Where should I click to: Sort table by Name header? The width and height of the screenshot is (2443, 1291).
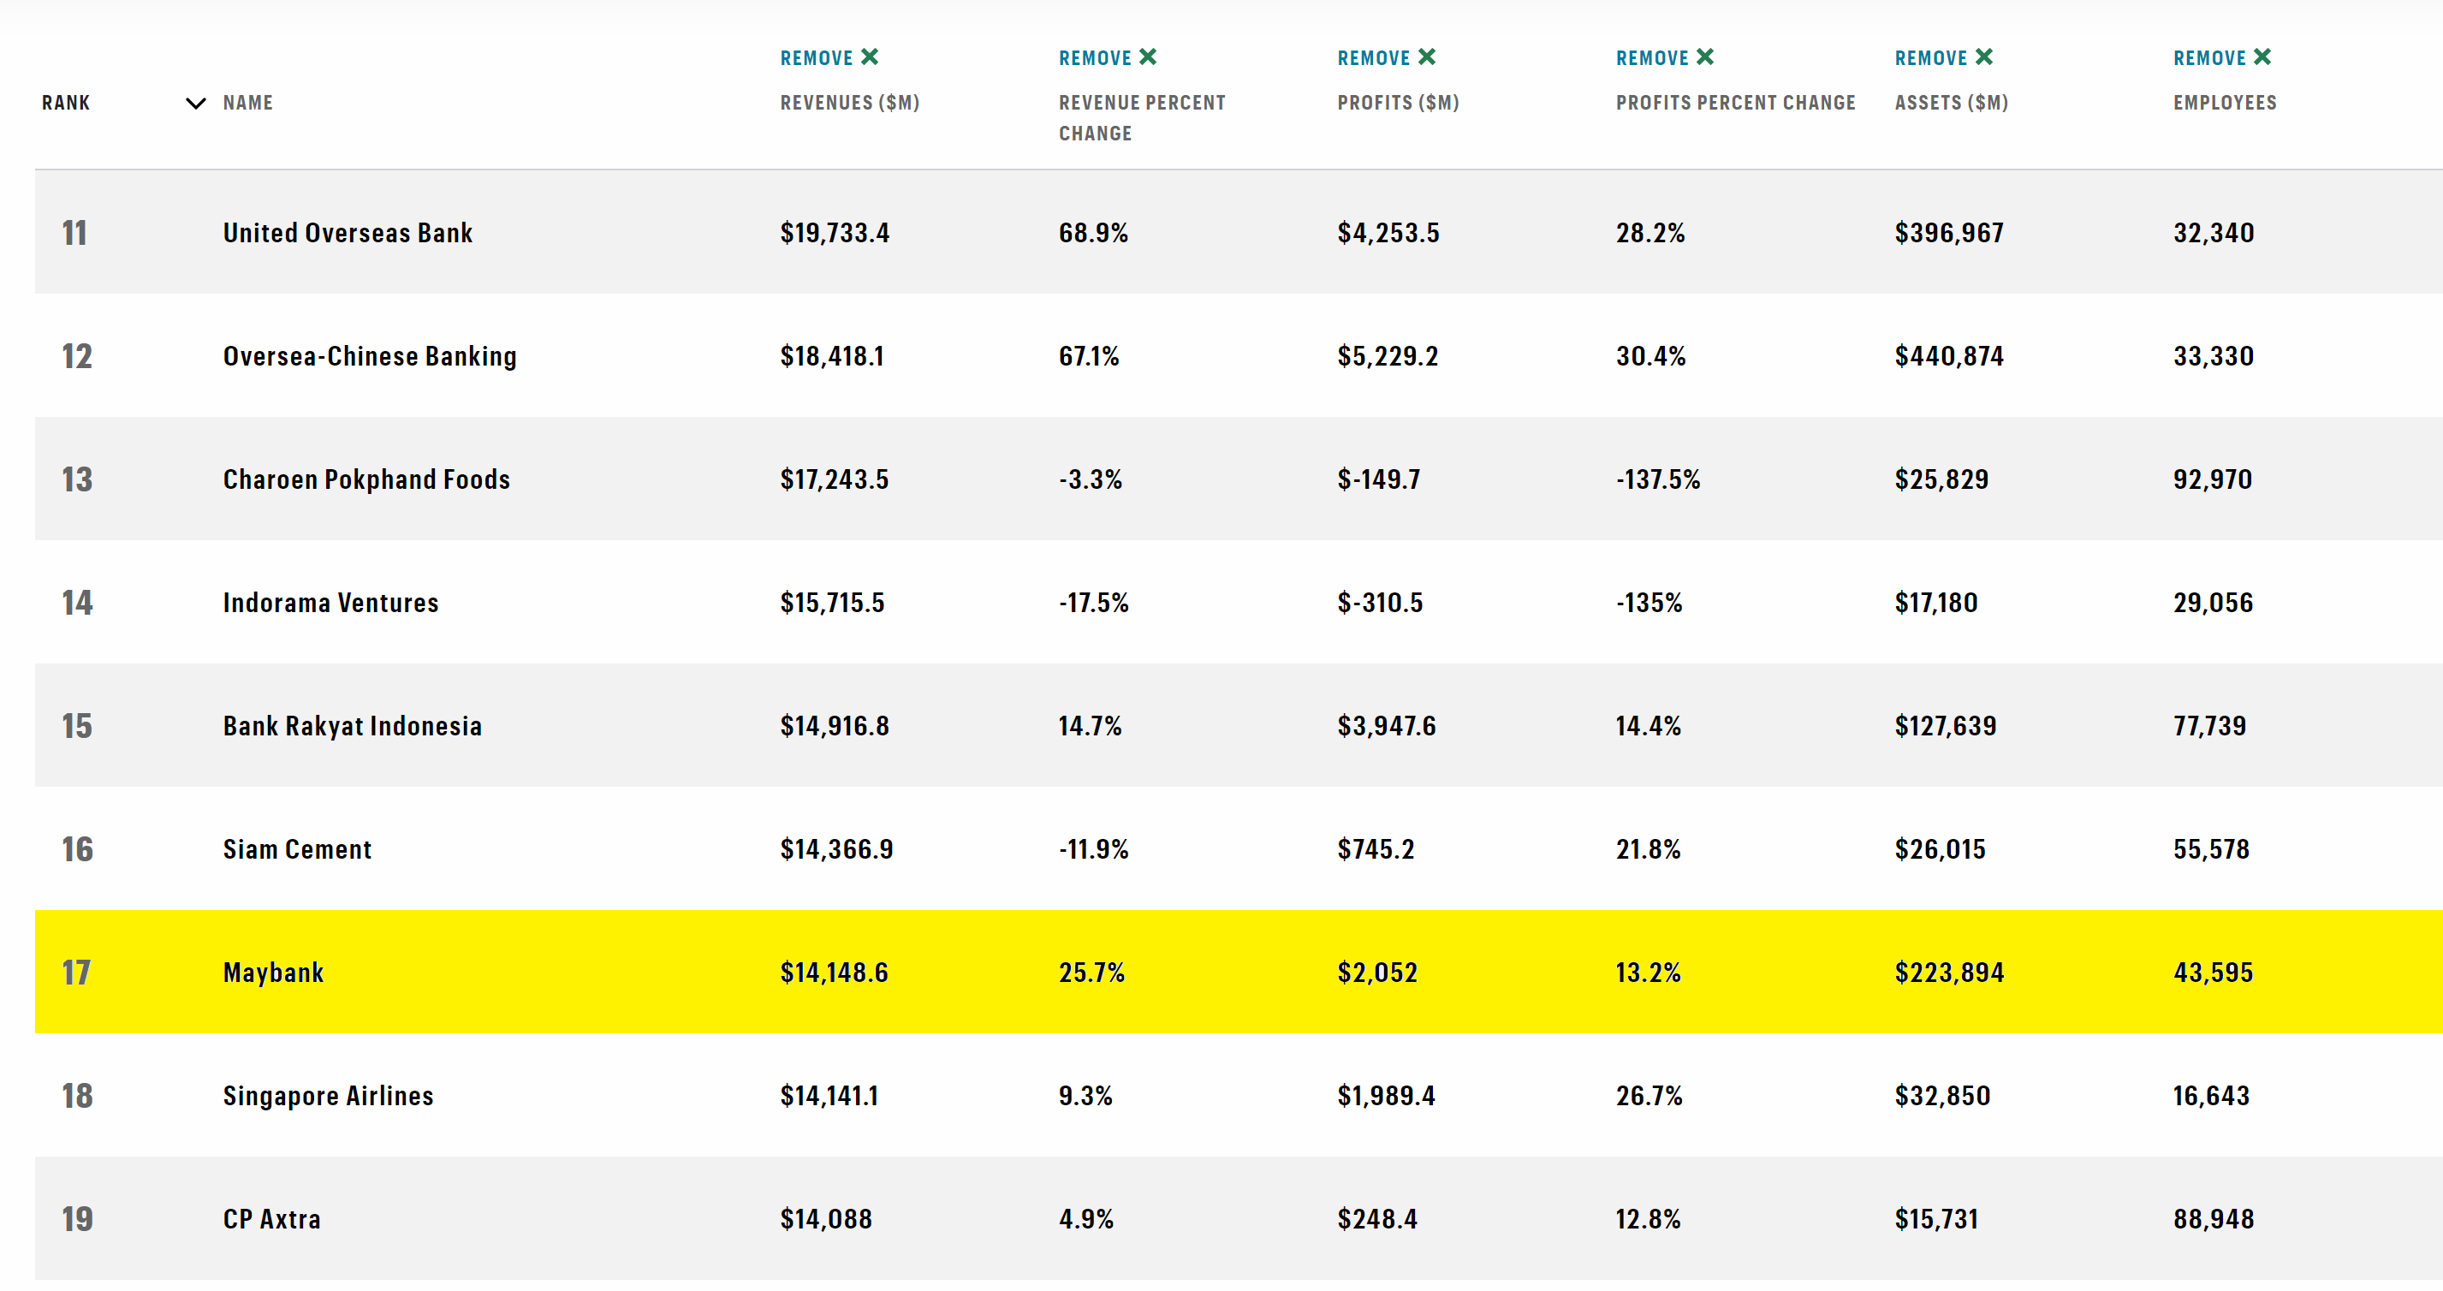[247, 103]
